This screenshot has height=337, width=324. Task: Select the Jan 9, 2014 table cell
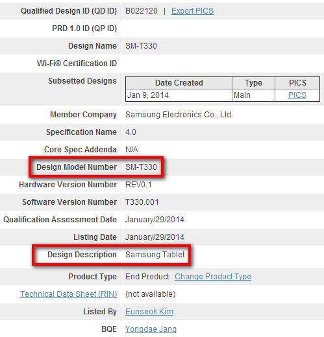(179, 95)
